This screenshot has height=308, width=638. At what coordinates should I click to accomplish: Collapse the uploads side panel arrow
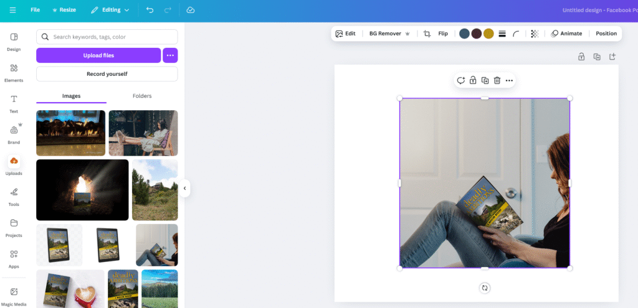click(x=184, y=188)
